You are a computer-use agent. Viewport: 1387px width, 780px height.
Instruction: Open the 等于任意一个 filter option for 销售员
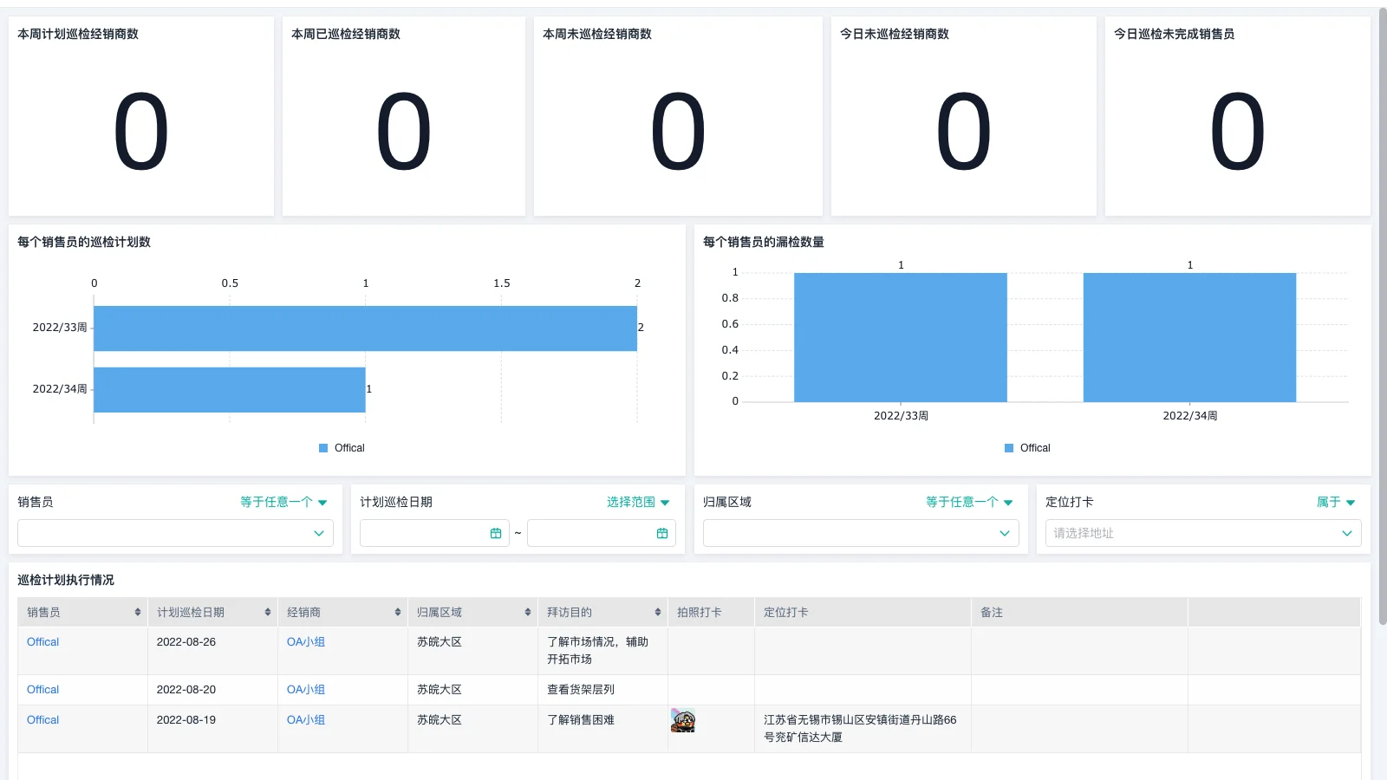tap(282, 501)
